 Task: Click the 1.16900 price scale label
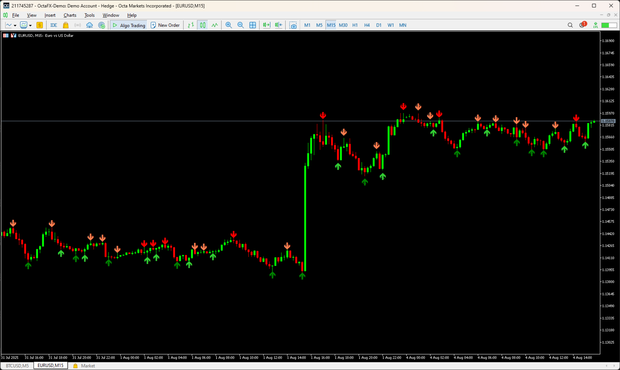tap(608, 41)
